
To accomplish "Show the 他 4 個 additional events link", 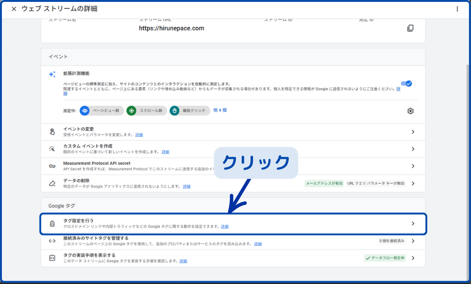I will click(220, 110).
